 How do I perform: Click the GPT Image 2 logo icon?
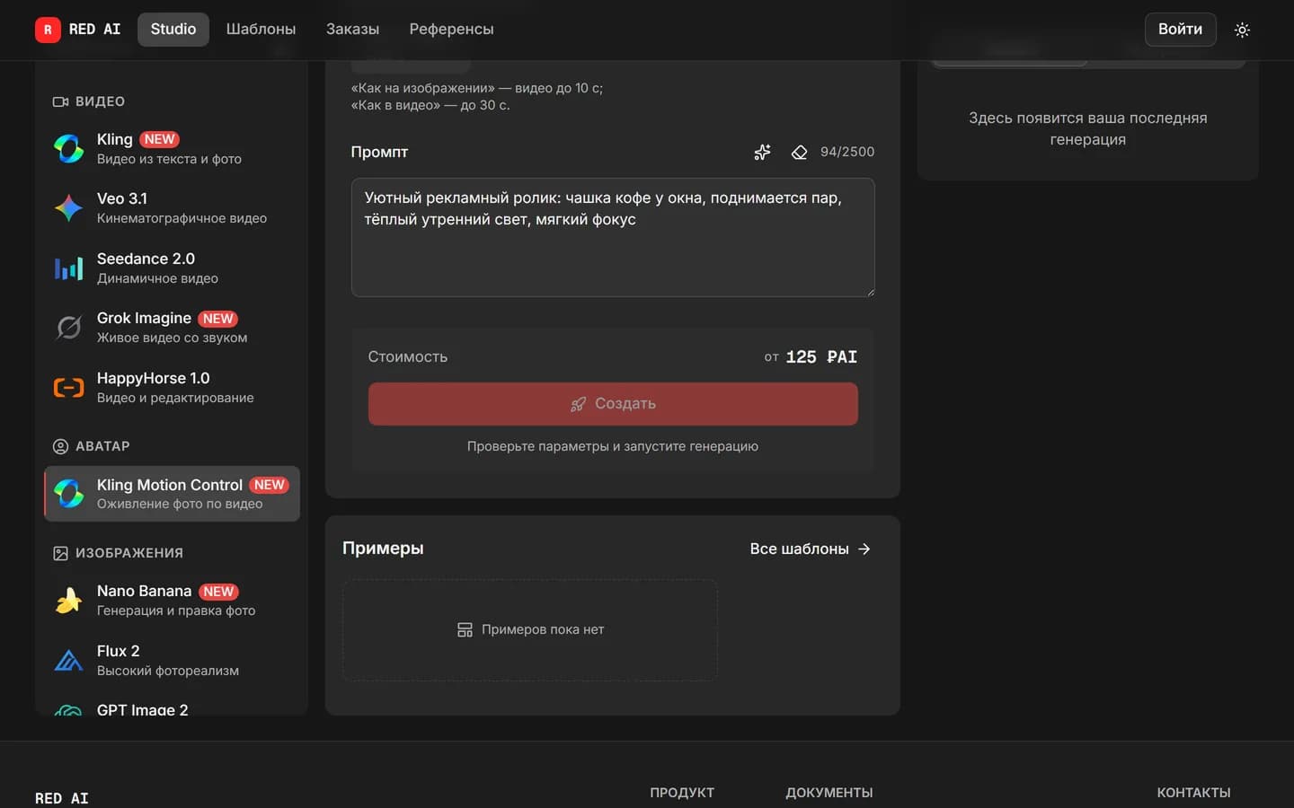[69, 710]
